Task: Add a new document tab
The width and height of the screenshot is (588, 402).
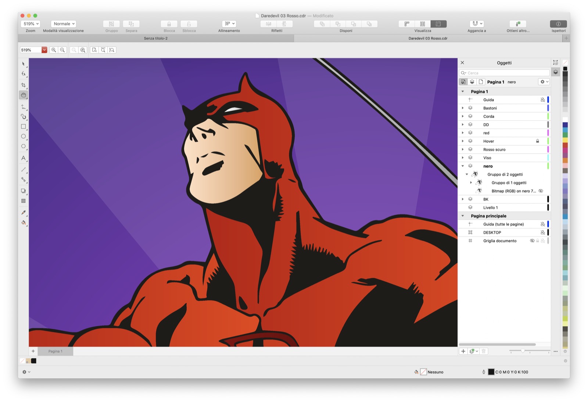Action: (566, 38)
